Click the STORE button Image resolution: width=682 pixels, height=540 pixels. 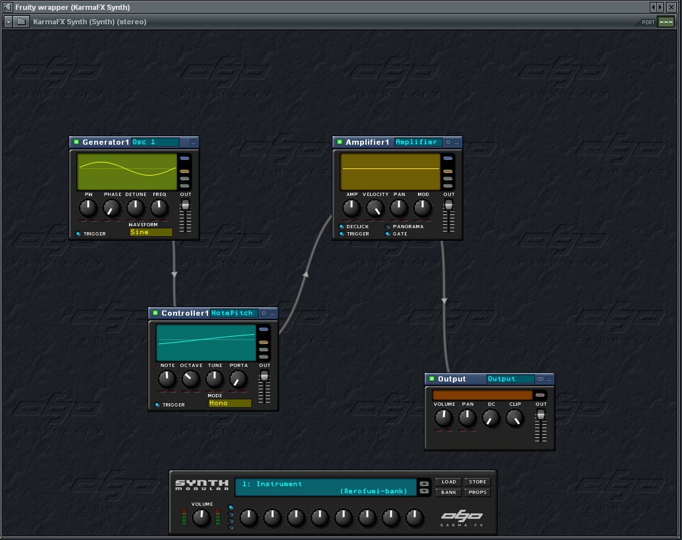point(477,481)
